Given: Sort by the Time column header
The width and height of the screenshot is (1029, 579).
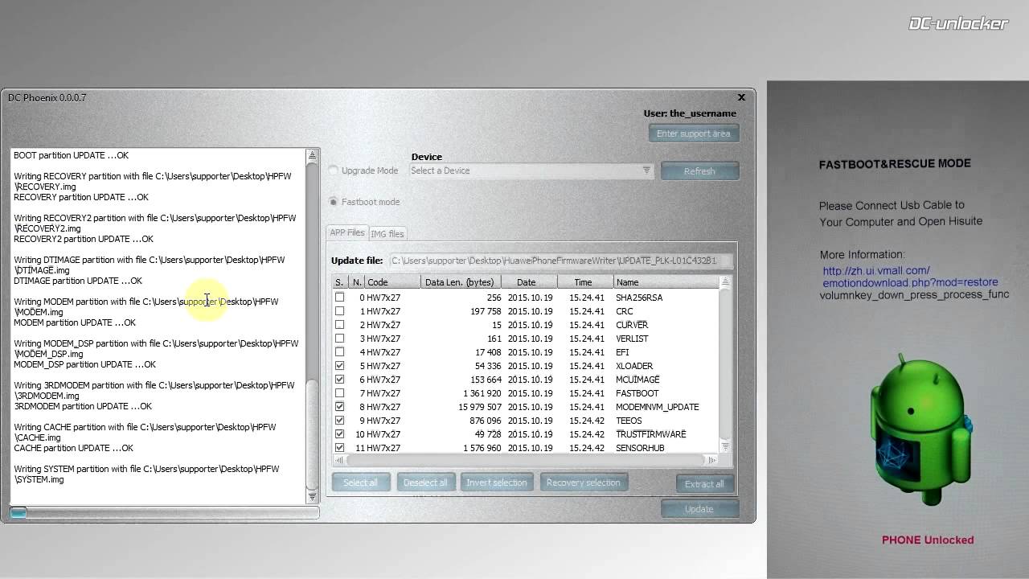Looking at the screenshot, I should 585,282.
